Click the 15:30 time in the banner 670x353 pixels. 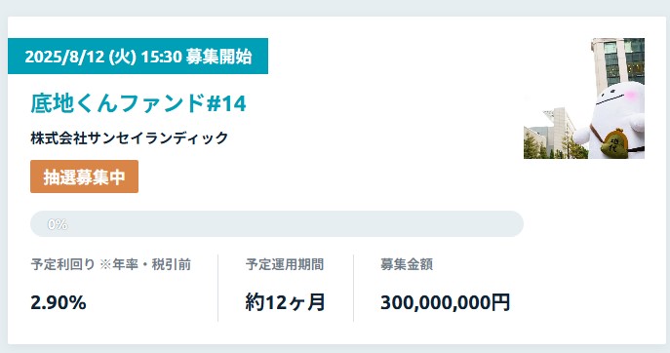point(162,57)
